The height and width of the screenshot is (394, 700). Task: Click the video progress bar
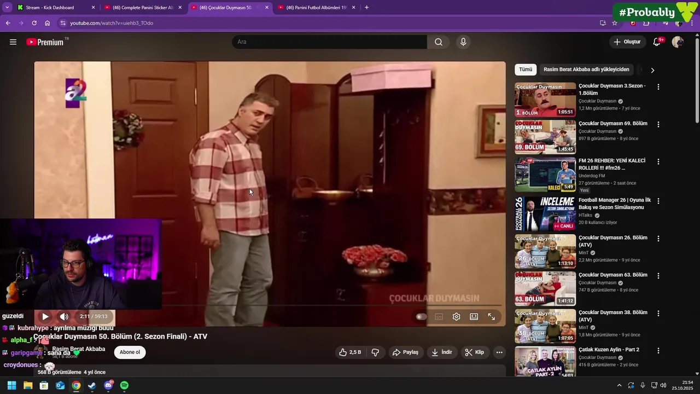(270, 305)
